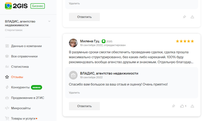Click the 2GIS logo
This screenshot has width=207, height=121.
pyautogui.click(x=16, y=6)
